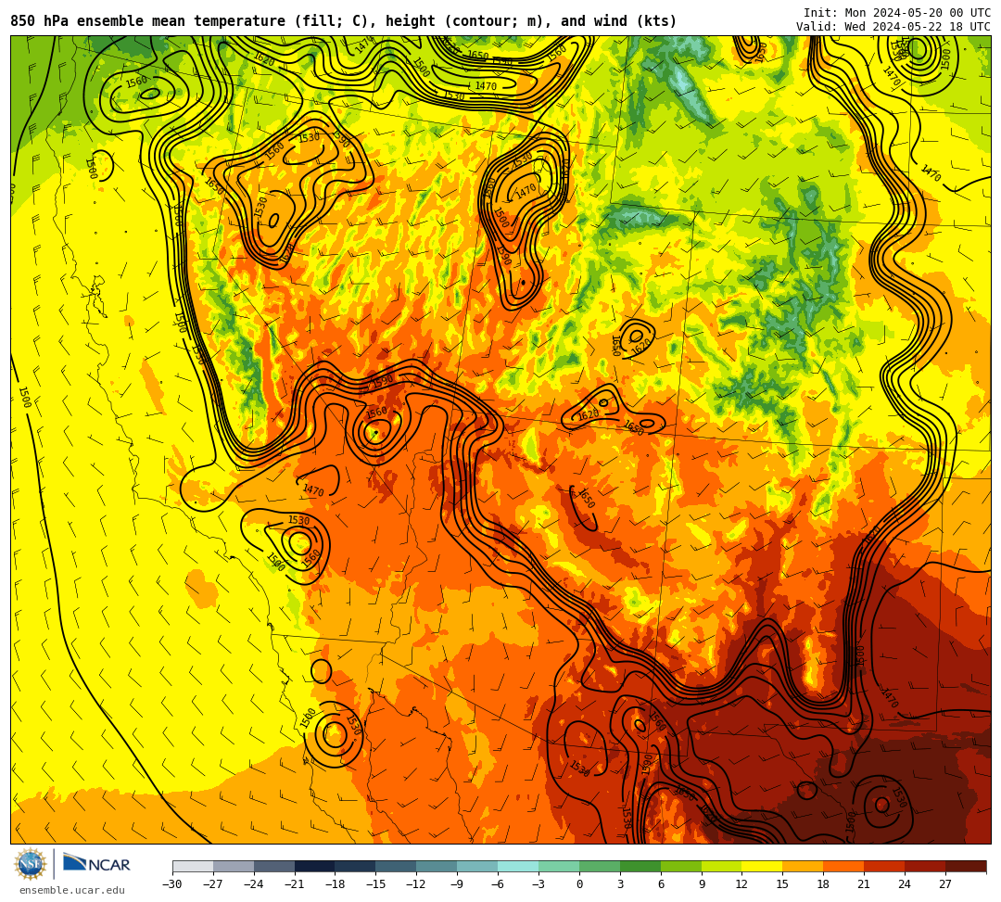Viewport: 1001px width, 902px height.
Task: Click the Valid: Wed 2024-05-22 18 UTC text
Action: coord(893,27)
